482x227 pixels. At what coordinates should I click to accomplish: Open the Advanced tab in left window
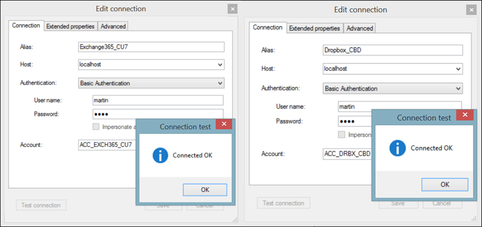[113, 26]
